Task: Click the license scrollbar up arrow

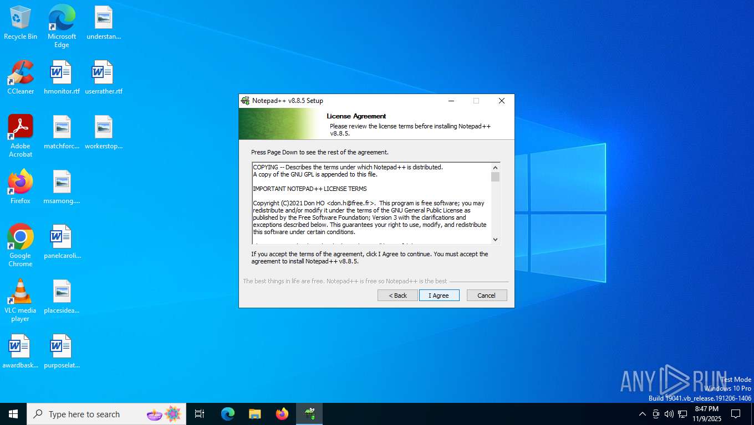Action: pos(495,168)
